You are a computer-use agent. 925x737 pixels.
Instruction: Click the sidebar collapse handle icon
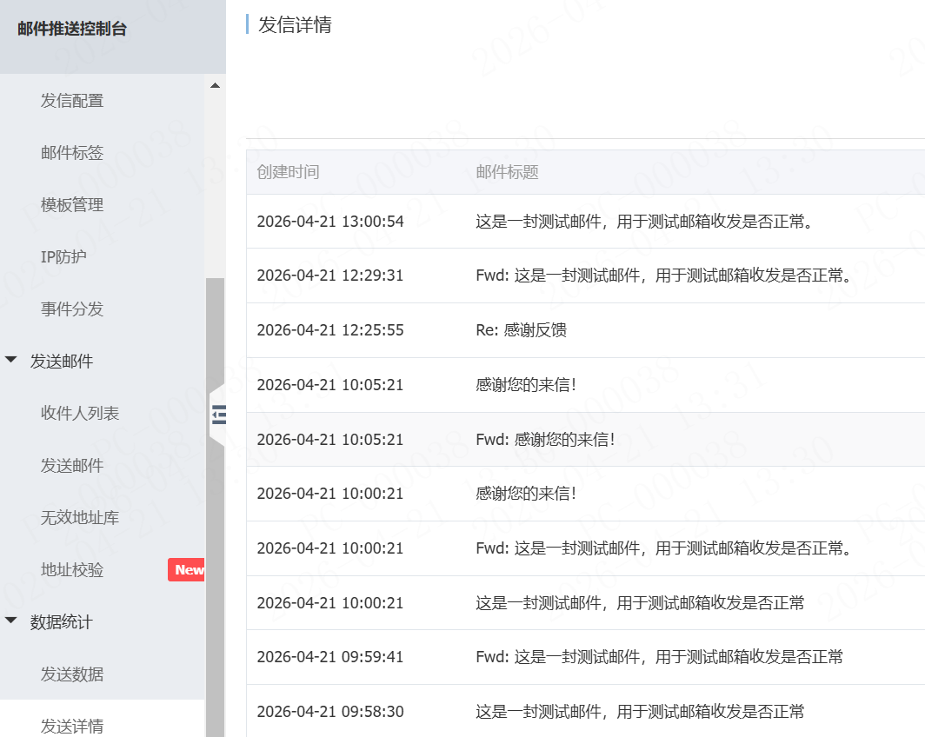pyautogui.click(x=219, y=415)
